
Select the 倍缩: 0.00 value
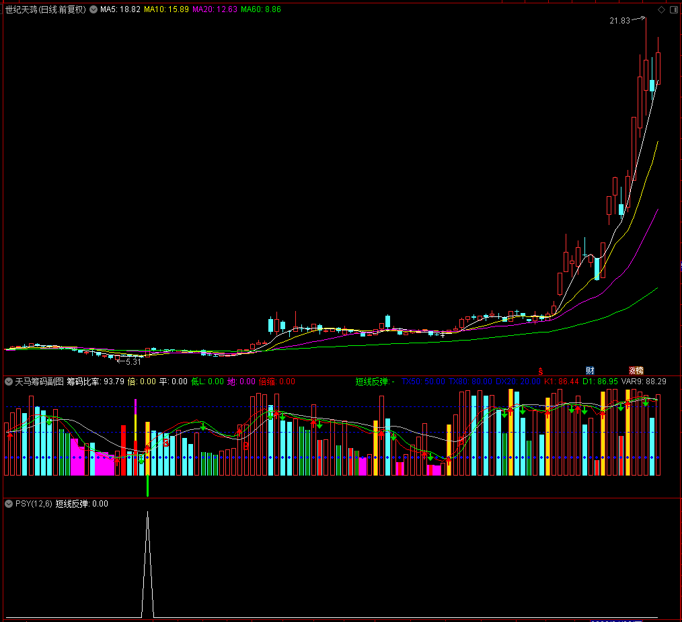(276, 382)
